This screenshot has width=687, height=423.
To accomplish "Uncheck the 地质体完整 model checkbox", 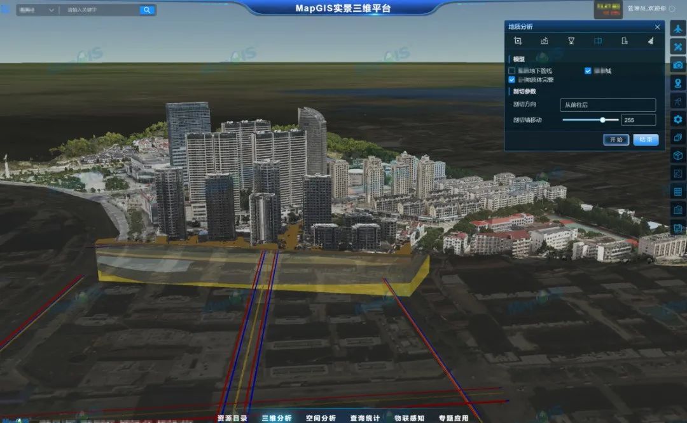I will coord(511,79).
